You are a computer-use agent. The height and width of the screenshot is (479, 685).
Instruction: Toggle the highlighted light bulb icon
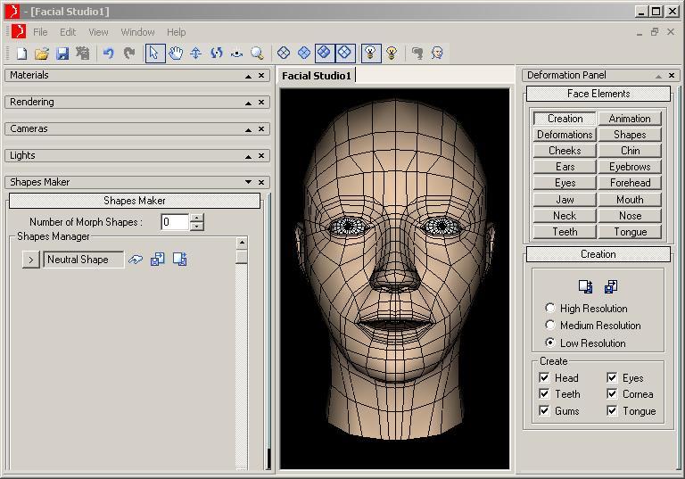coord(370,54)
